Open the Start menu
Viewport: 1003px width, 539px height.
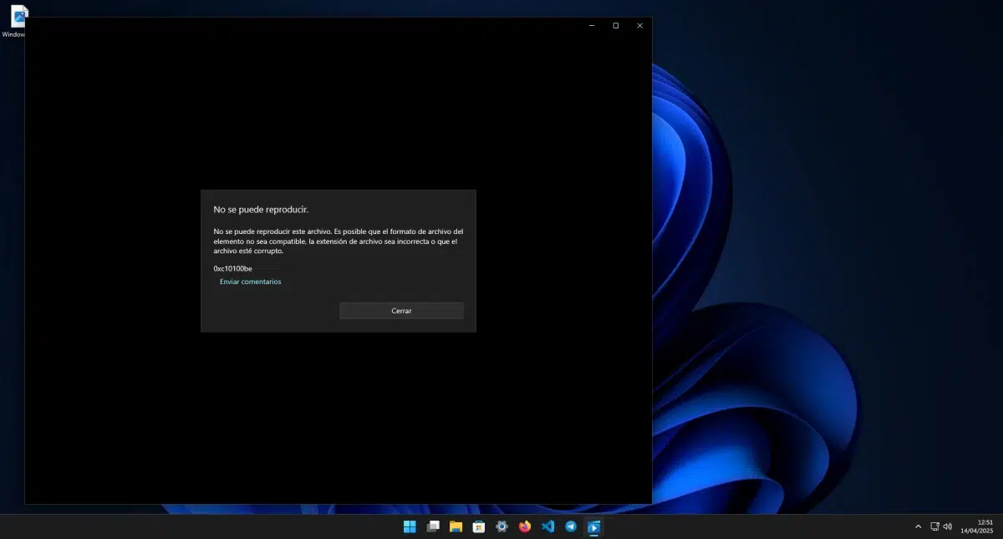410,526
